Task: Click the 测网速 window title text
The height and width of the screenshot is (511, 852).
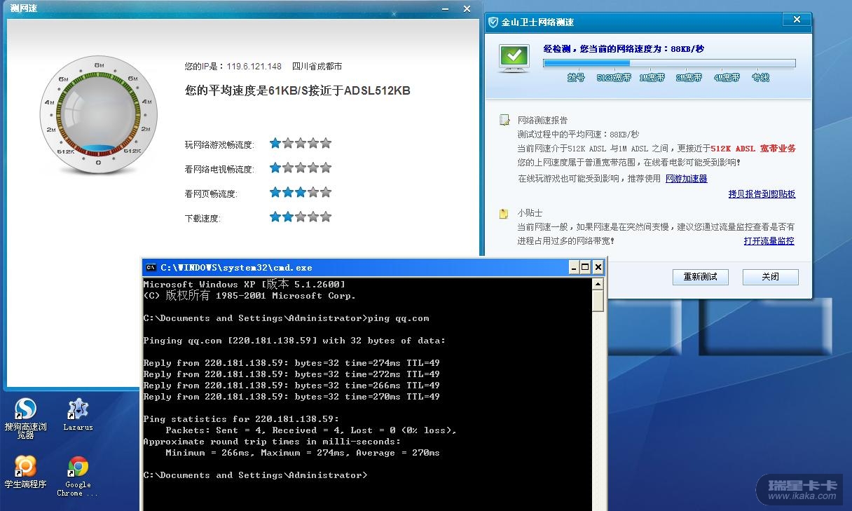Action: point(25,8)
